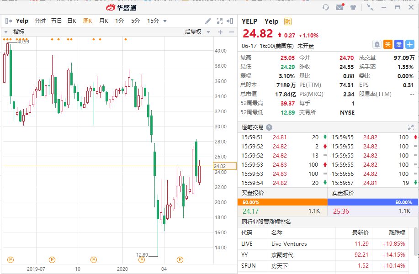The image size is (419, 274).
Task: Expand the 逐笔交易 trades panel
Action: pos(411,127)
